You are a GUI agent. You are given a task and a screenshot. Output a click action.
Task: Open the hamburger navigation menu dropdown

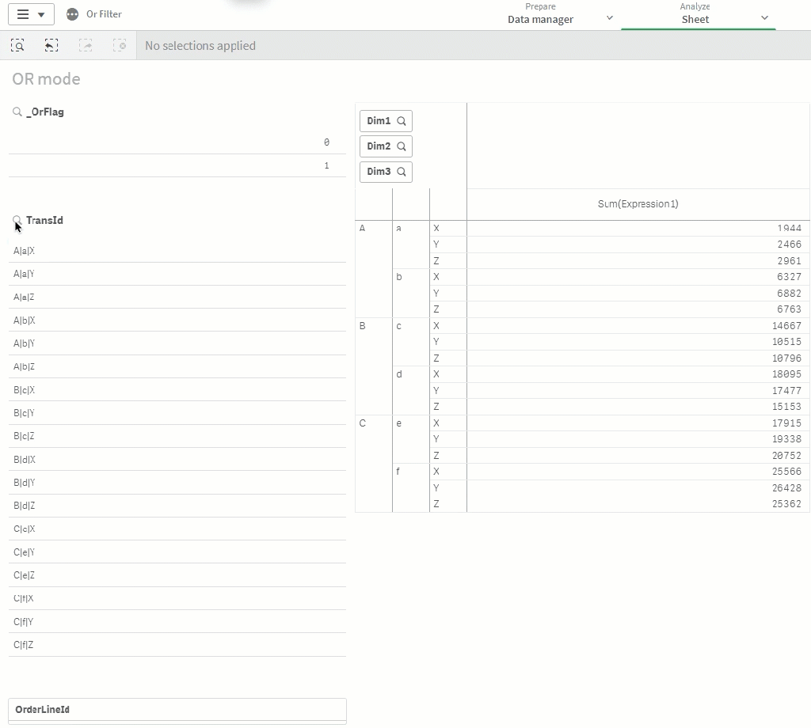(x=31, y=14)
